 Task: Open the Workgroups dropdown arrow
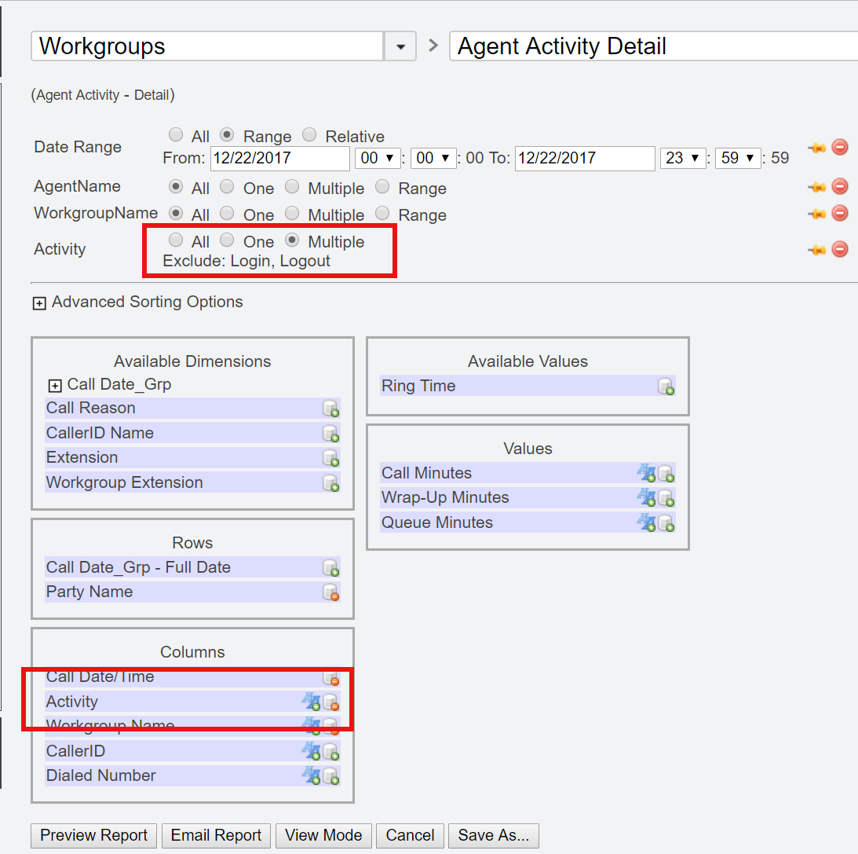pyautogui.click(x=400, y=46)
